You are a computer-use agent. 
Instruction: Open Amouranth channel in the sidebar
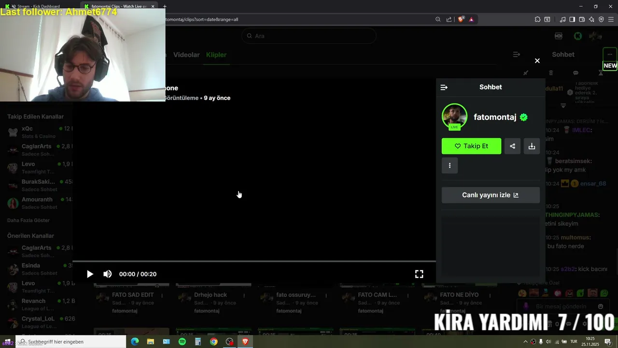(40, 203)
